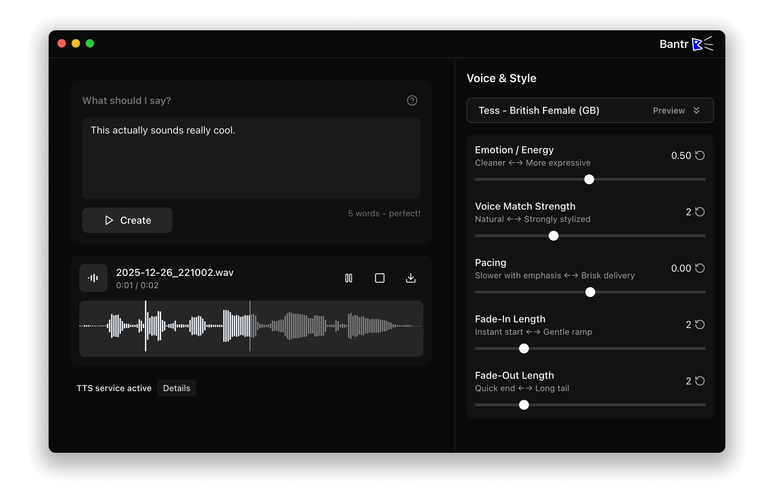Click the Emotion / Energy slider handle

point(589,179)
